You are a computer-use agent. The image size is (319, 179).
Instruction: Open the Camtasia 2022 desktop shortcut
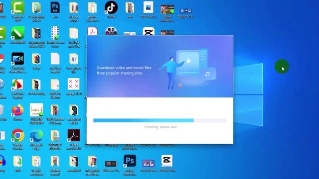(18, 8)
